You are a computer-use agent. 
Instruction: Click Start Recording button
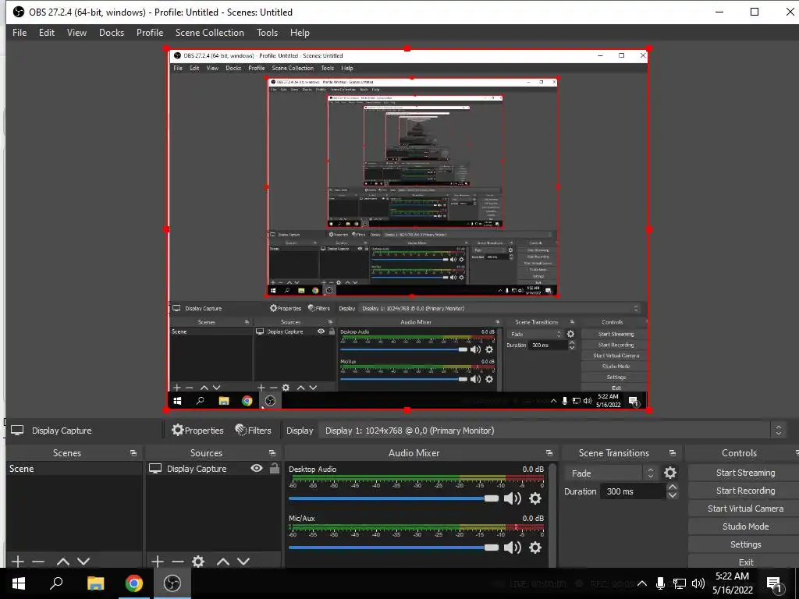[745, 491]
